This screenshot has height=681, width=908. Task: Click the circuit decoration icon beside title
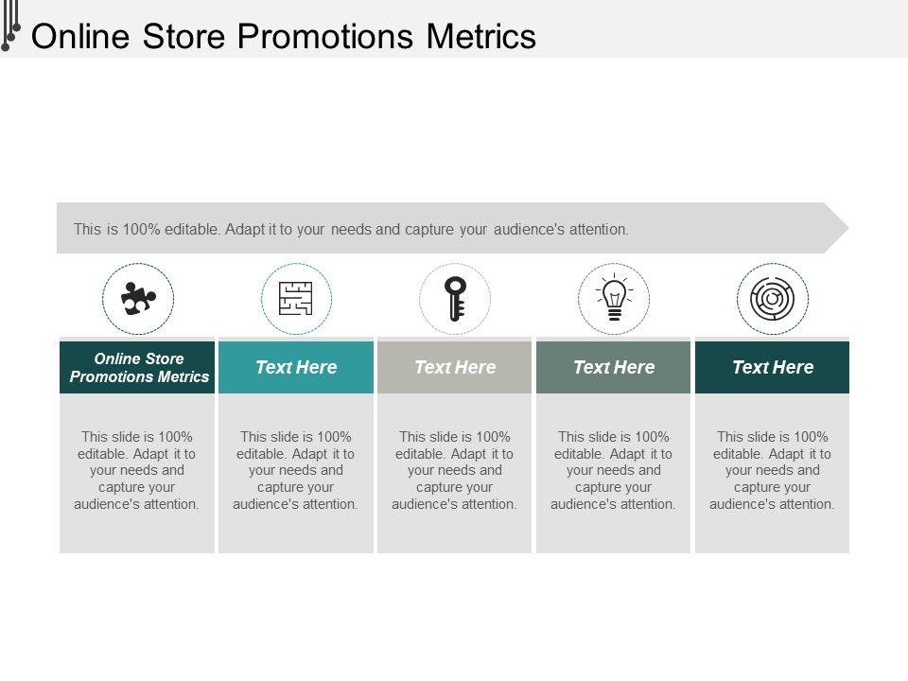pos(10,26)
